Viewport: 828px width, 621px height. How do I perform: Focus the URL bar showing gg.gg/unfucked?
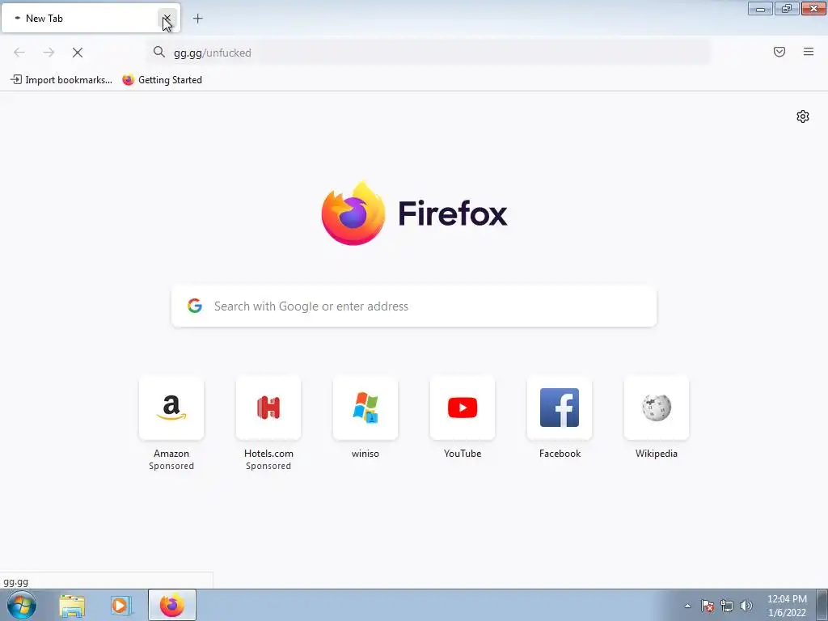(429, 53)
